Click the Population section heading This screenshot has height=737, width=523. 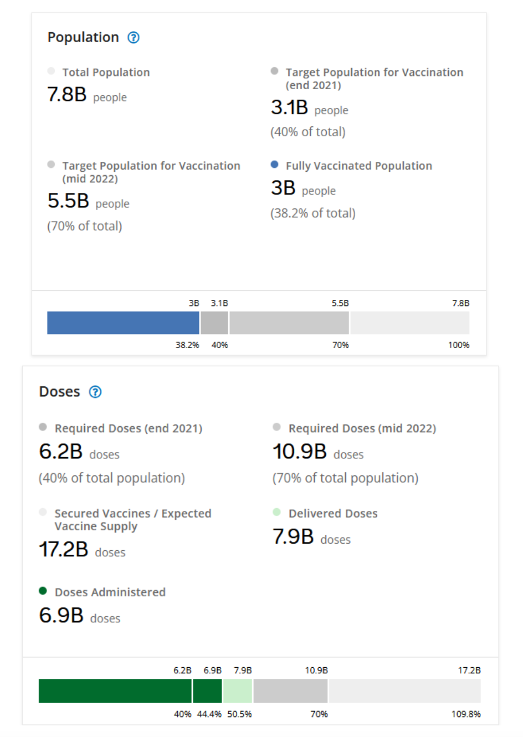[83, 38]
